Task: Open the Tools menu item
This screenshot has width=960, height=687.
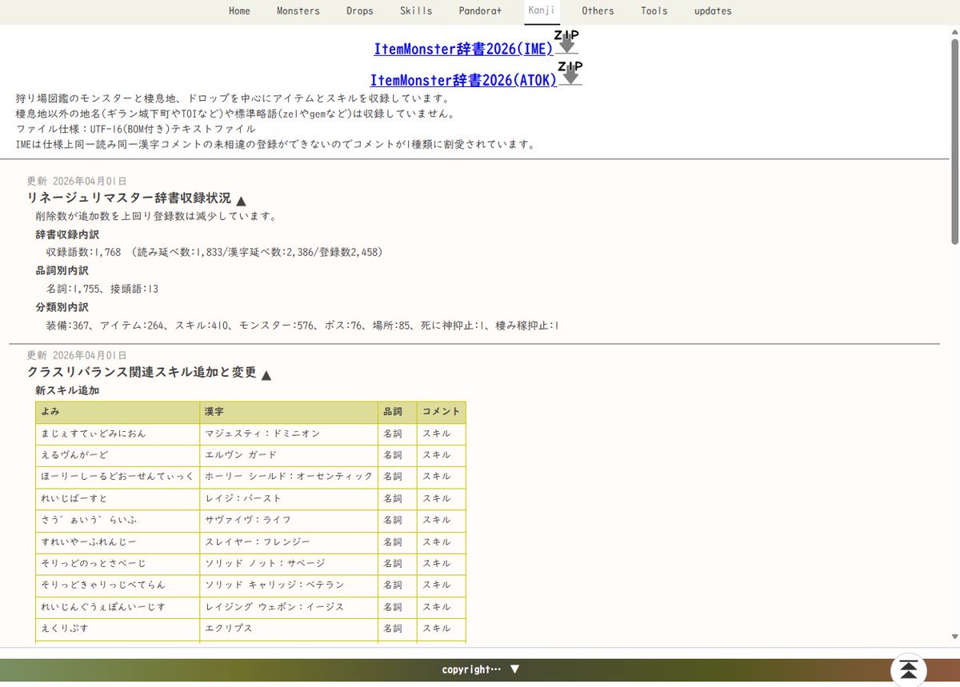Action: click(x=654, y=11)
